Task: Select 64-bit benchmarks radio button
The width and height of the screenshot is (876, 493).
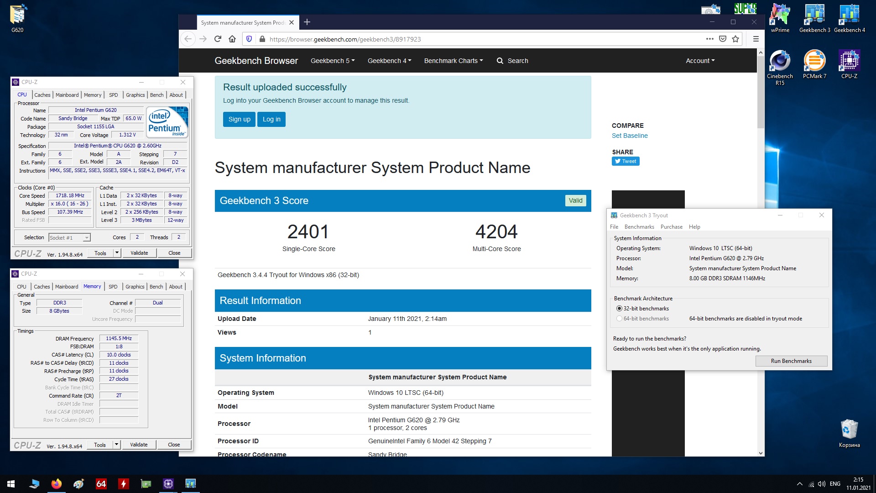Action: [x=619, y=319]
